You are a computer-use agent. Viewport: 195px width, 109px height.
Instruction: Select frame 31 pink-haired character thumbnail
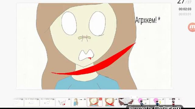157,102
